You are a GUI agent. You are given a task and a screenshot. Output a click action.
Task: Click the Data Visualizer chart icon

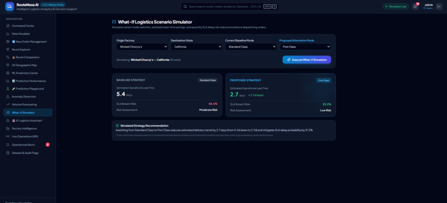pyautogui.click(x=8, y=34)
